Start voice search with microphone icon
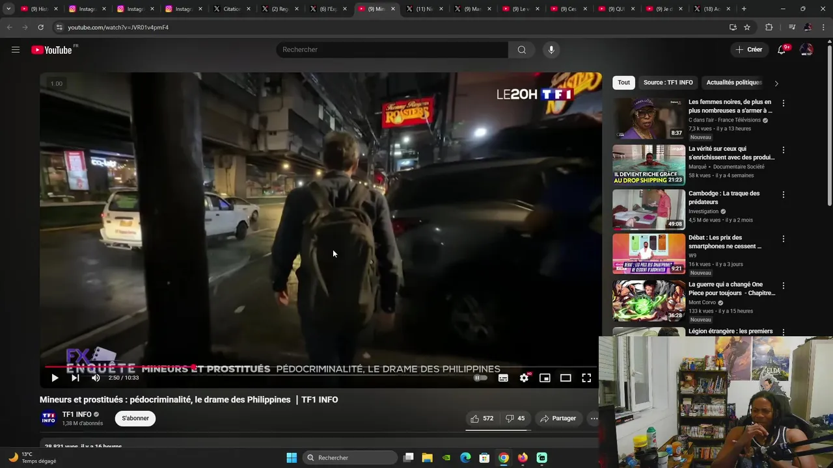This screenshot has width=833, height=468. 551,49
